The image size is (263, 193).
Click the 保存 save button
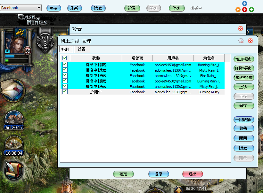click(244, 105)
